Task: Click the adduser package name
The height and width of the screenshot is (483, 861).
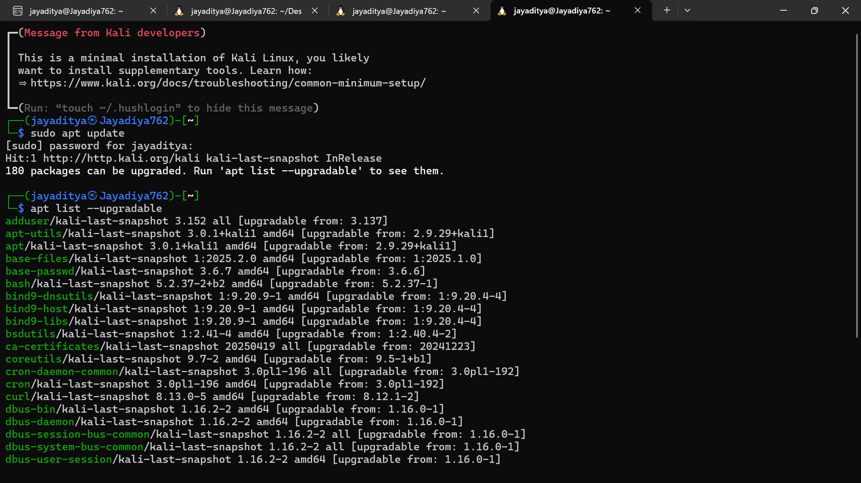Action: pos(27,221)
